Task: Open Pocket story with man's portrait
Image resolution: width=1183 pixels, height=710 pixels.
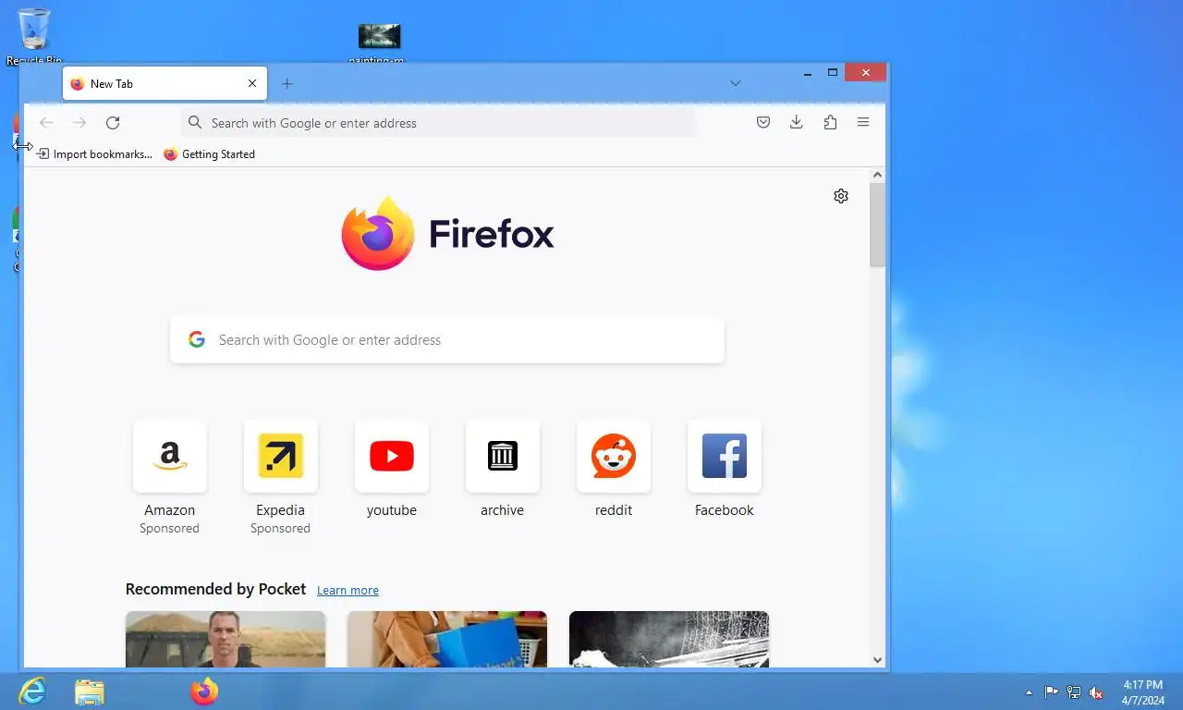Action: tap(226, 639)
